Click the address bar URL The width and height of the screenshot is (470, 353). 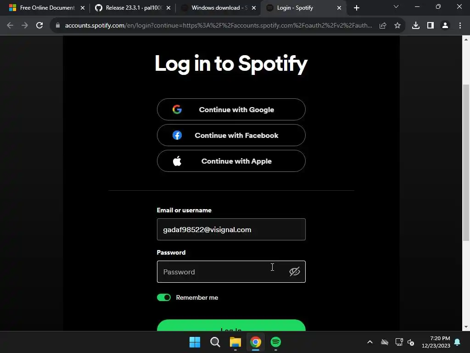[218, 26]
